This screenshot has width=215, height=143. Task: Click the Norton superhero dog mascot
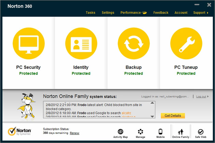[27, 106]
